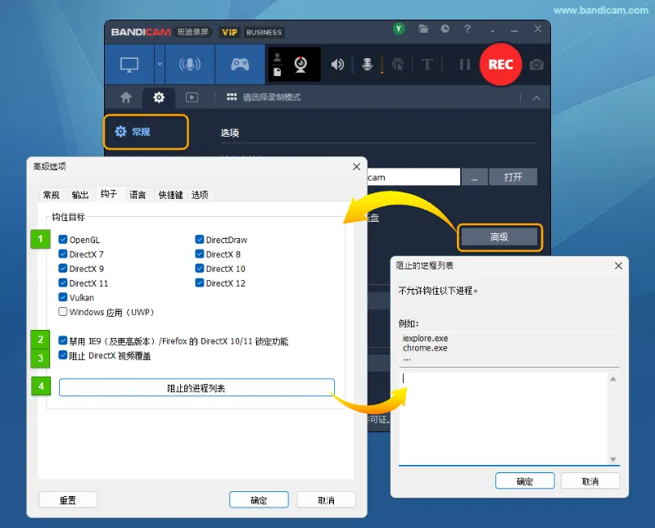Switch to 输出 tab

point(80,195)
